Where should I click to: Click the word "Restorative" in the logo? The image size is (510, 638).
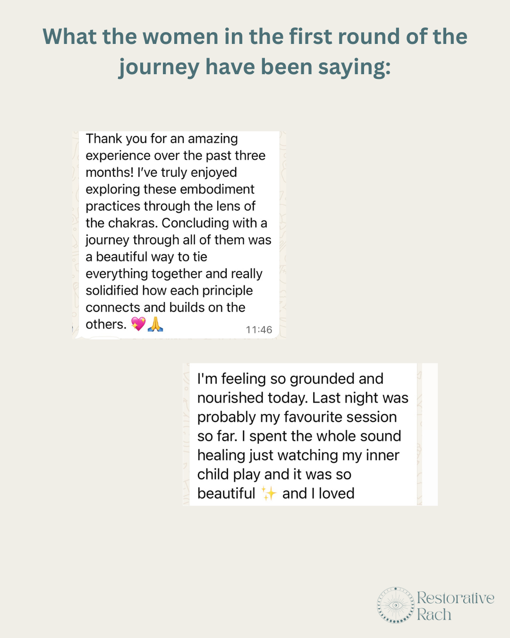pyautogui.click(x=455, y=598)
